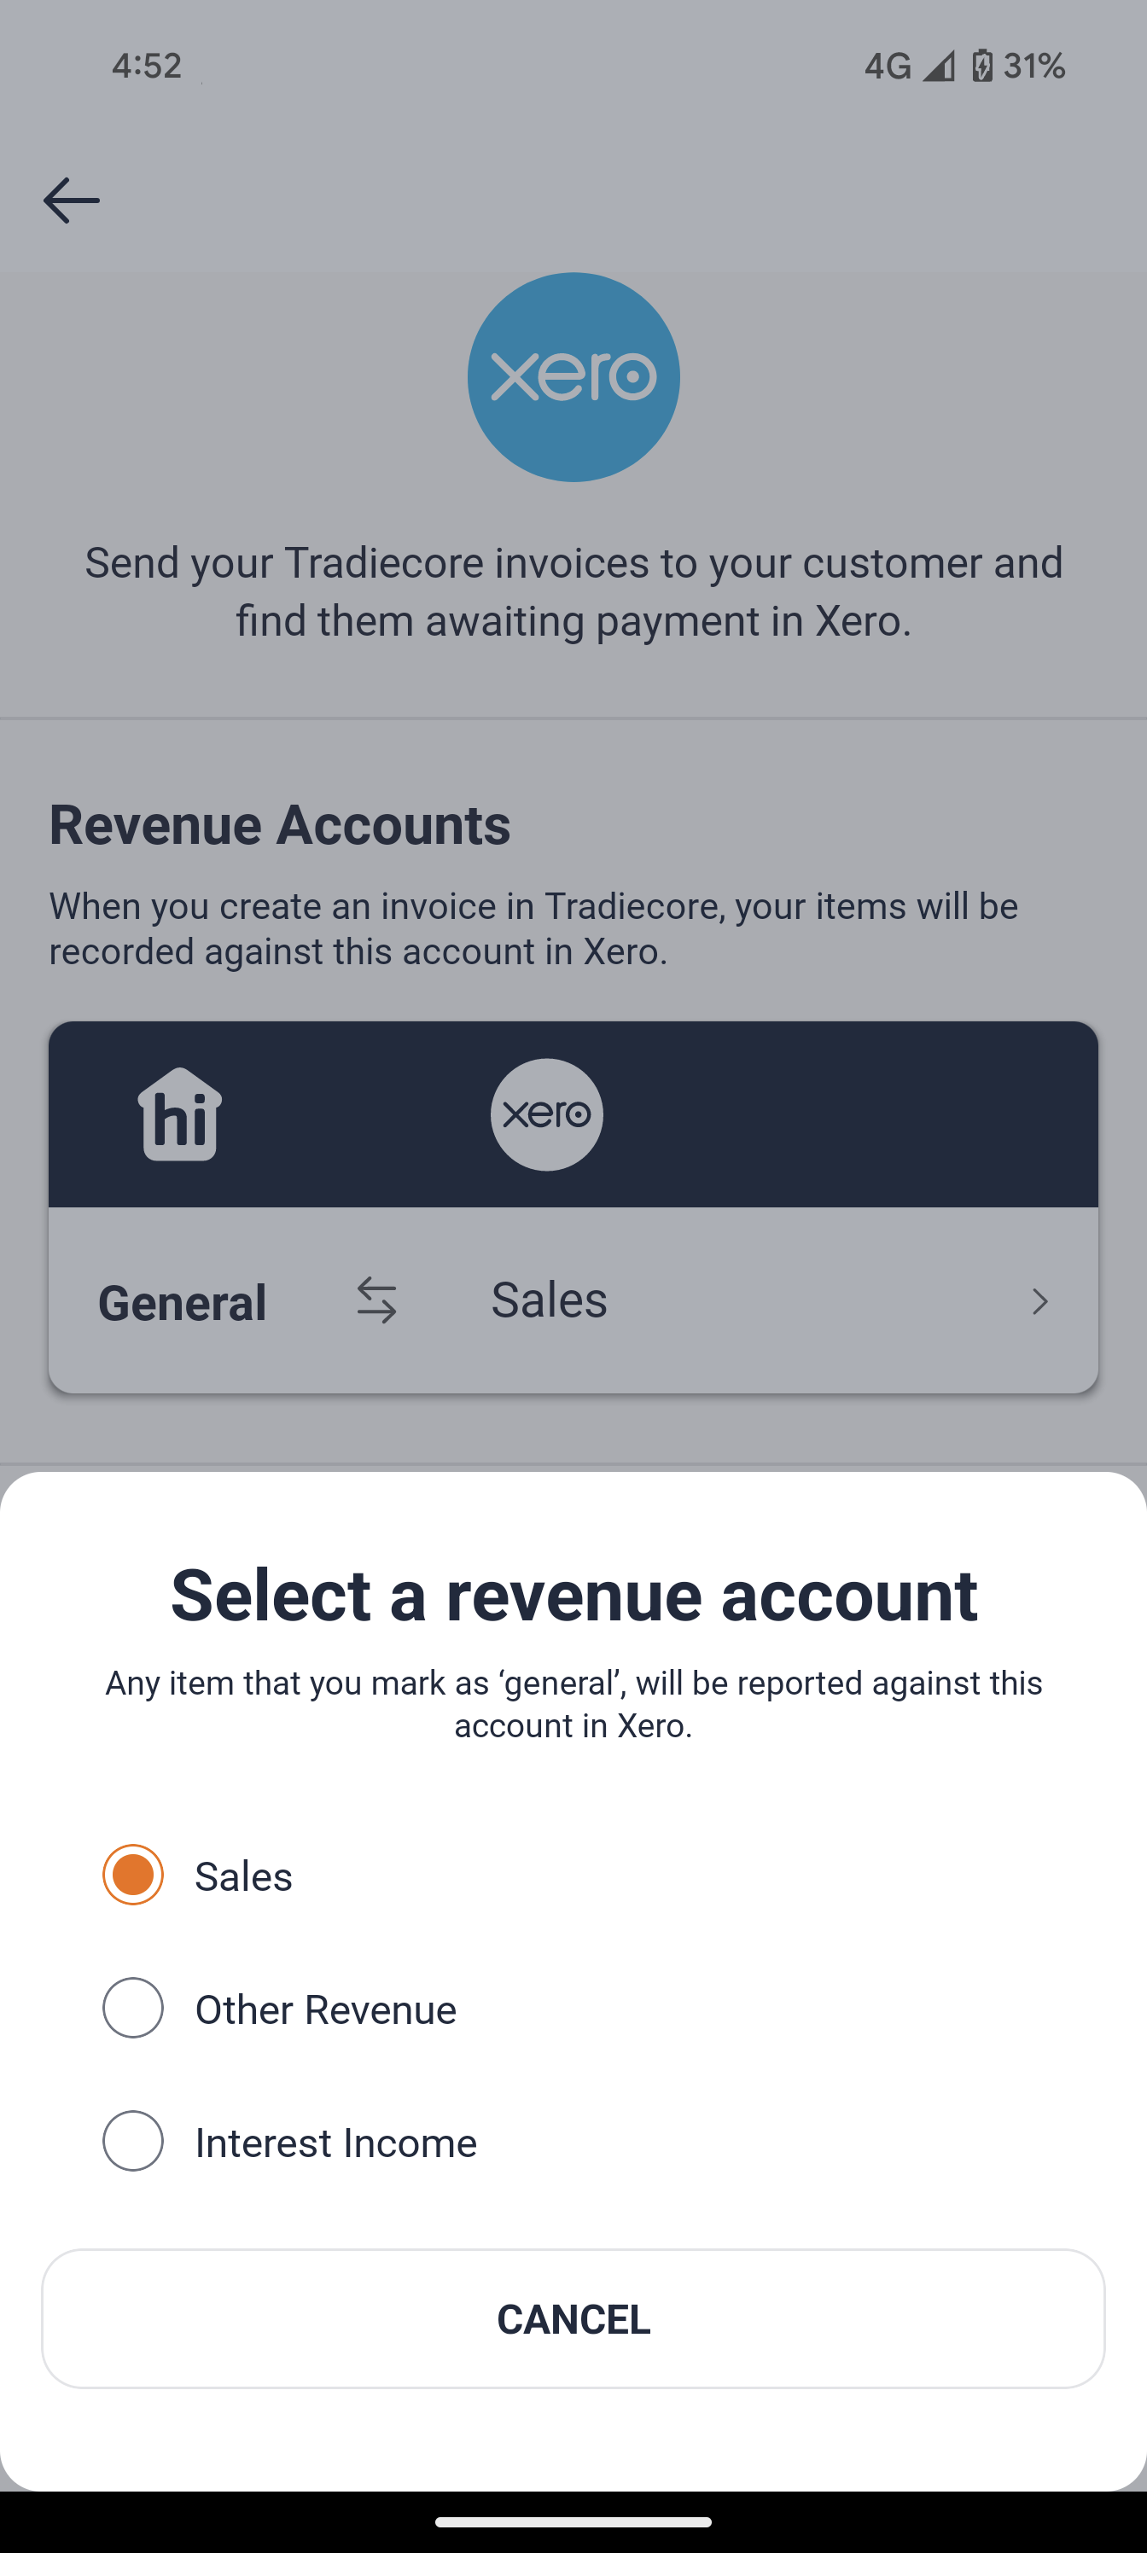Tap the large Xero logo
This screenshot has height=2553, width=1147.
[x=573, y=378]
